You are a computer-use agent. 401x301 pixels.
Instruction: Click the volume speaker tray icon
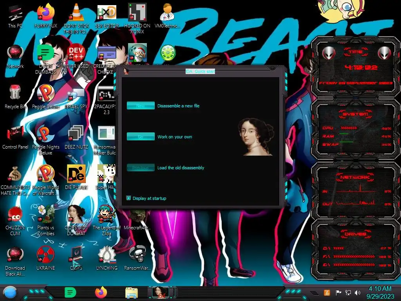pyautogui.click(x=358, y=292)
